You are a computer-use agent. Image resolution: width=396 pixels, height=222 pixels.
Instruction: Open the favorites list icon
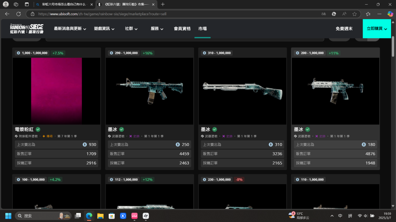click(368, 14)
